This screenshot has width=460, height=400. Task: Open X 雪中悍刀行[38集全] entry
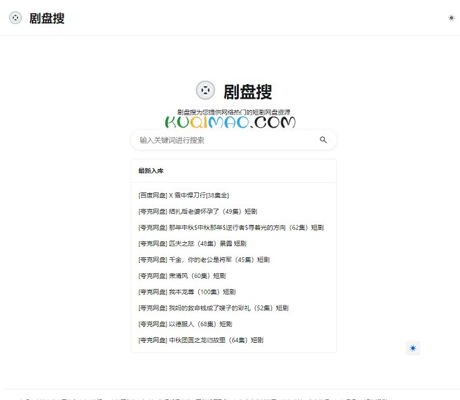pos(184,195)
